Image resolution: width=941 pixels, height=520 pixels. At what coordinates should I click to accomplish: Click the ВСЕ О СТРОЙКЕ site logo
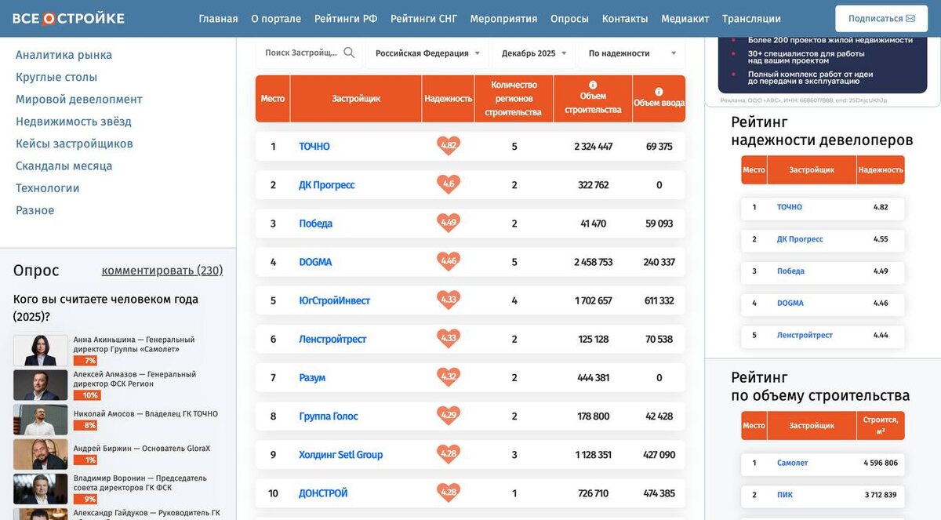pyautogui.click(x=68, y=18)
